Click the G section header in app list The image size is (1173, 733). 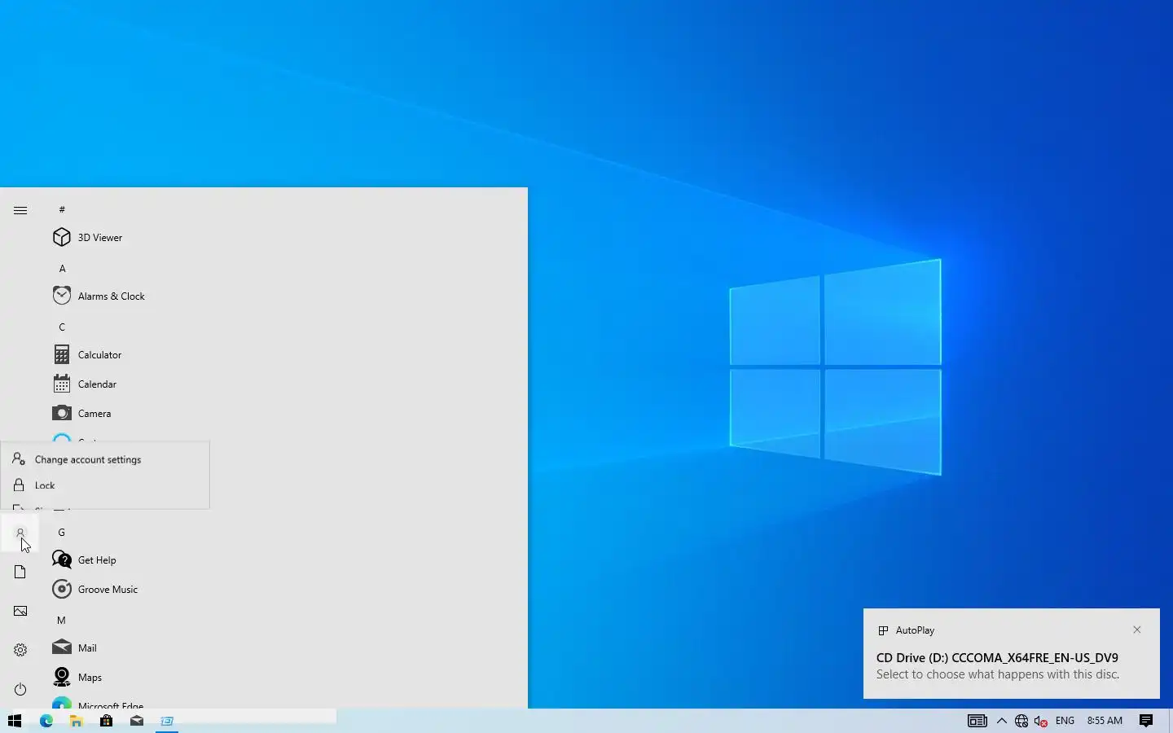click(x=61, y=532)
